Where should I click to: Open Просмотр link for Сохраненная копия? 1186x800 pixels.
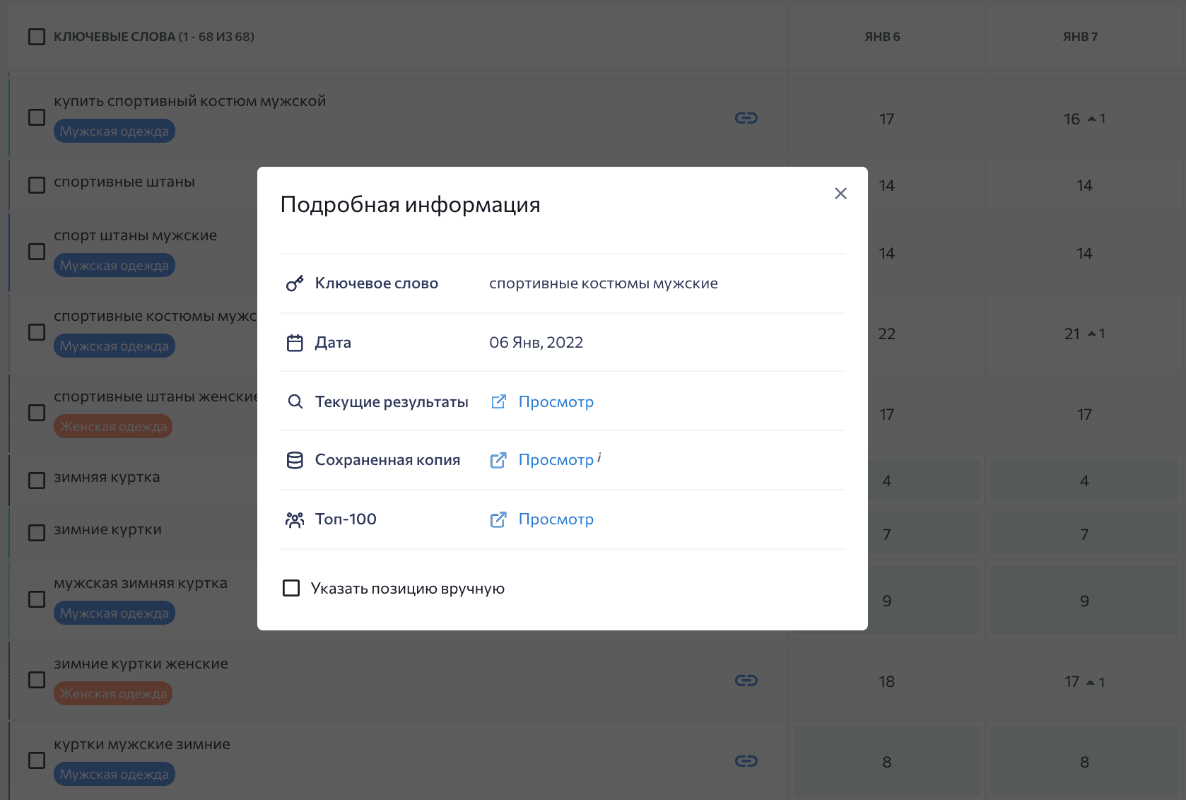pyautogui.click(x=556, y=460)
